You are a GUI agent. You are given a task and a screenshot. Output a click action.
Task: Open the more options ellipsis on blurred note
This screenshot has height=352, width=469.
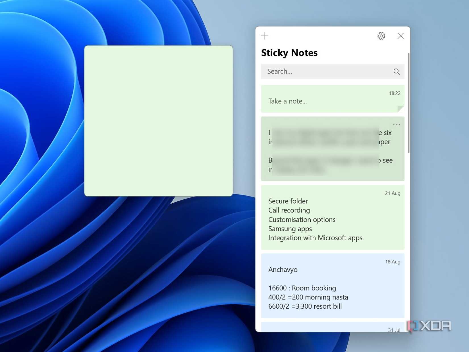click(397, 124)
